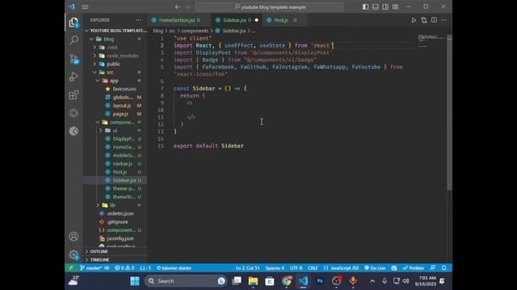517x290 pixels.
Task: Open page.js file
Action: click(120, 114)
